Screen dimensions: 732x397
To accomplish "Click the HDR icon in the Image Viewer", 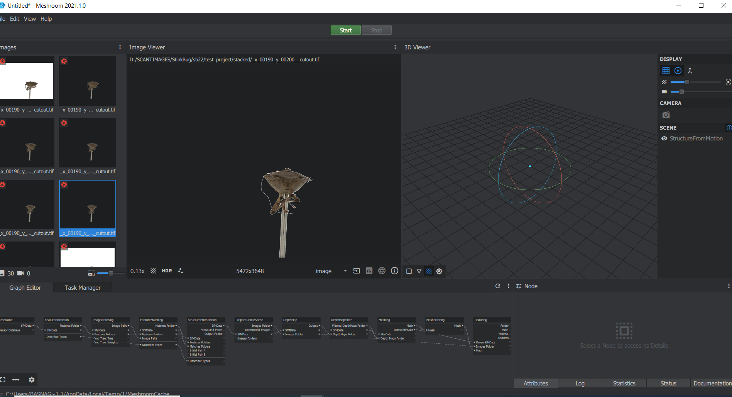I will pos(167,271).
